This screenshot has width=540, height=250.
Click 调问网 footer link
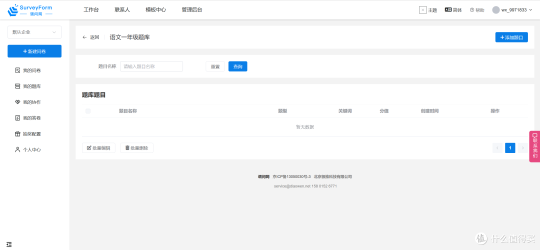point(263,176)
